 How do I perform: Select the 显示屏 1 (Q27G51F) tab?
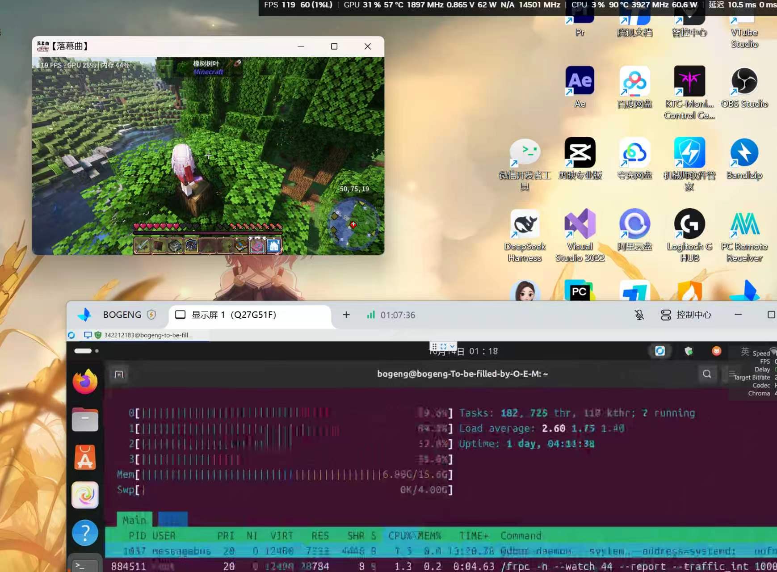250,315
